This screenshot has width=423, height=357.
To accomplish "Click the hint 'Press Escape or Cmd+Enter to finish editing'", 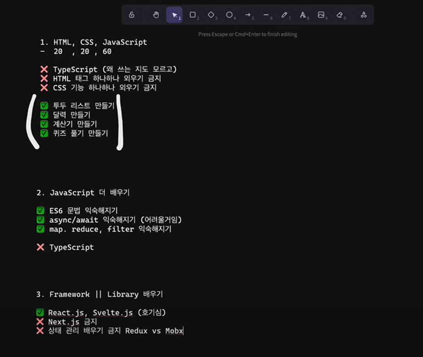I will [248, 34].
